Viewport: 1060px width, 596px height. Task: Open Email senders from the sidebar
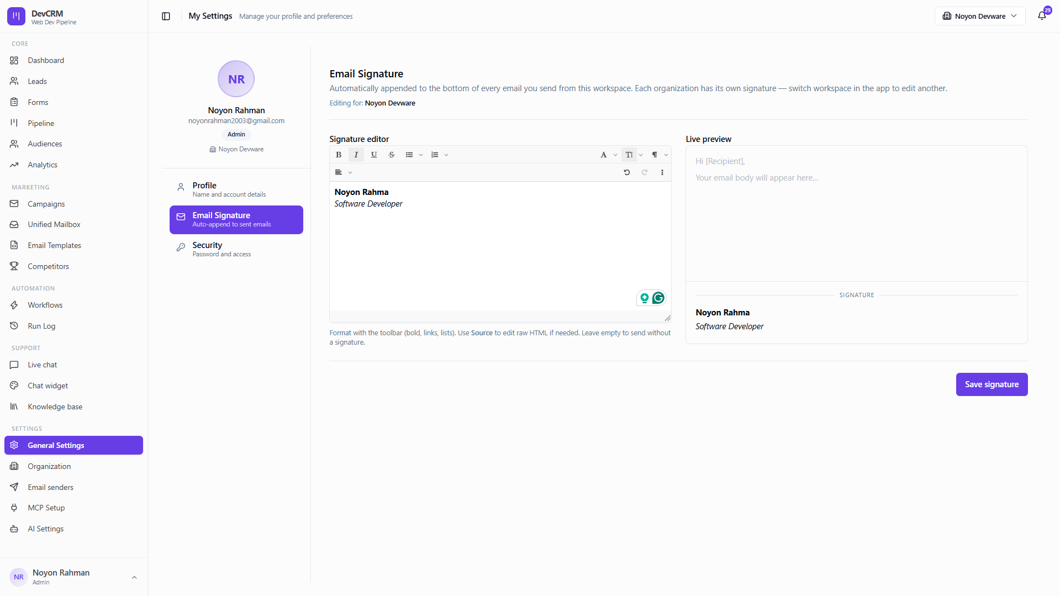(x=73, y=487)
